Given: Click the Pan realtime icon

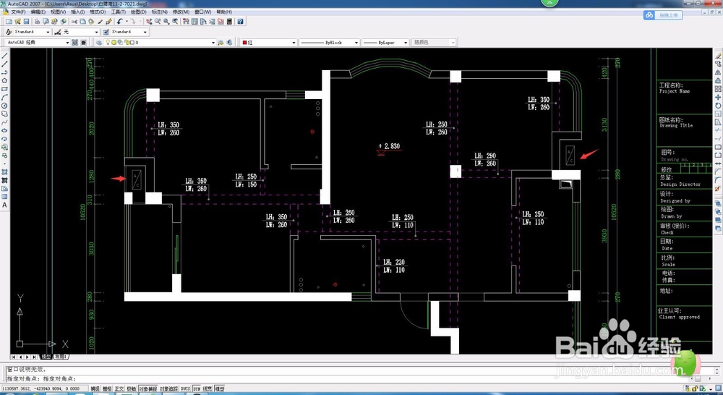Looking at the screenshot, I should [148, 22].
